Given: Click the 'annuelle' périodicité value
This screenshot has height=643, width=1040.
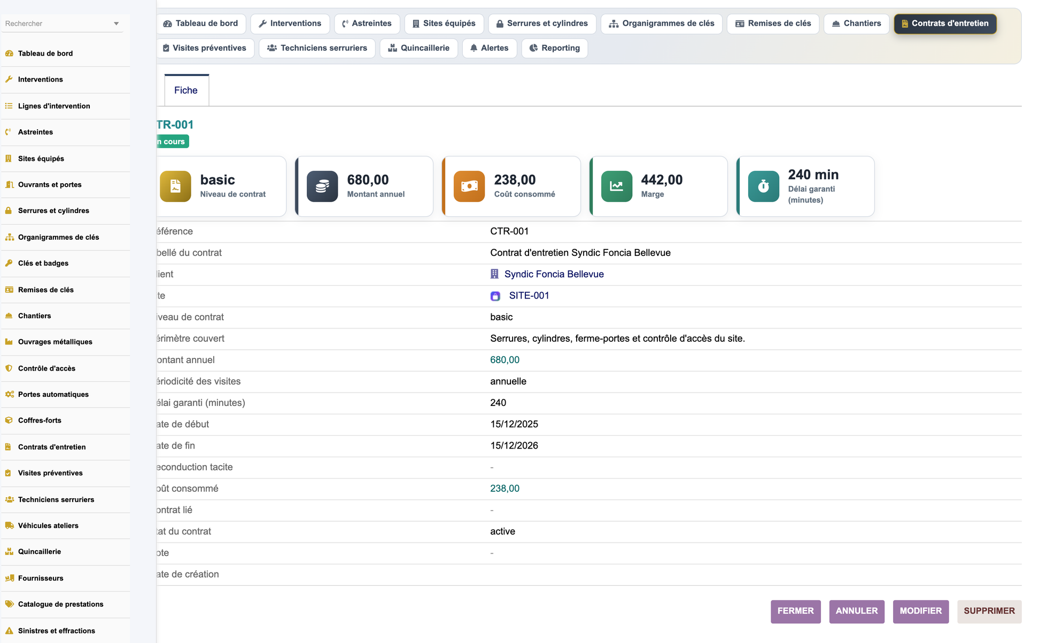Looking at the screenshot, I should tap(508, 381).
